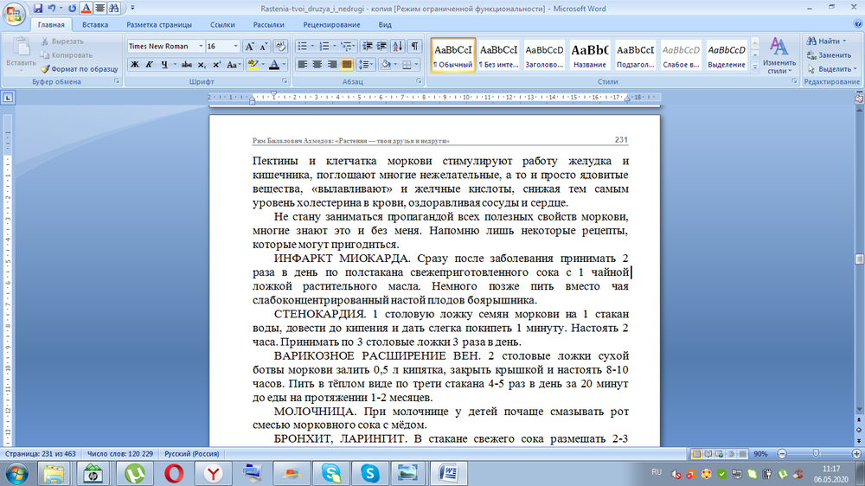Toggle Italic (К) formatting
This screenshot has height=486, width=865.
coord(151,65)
